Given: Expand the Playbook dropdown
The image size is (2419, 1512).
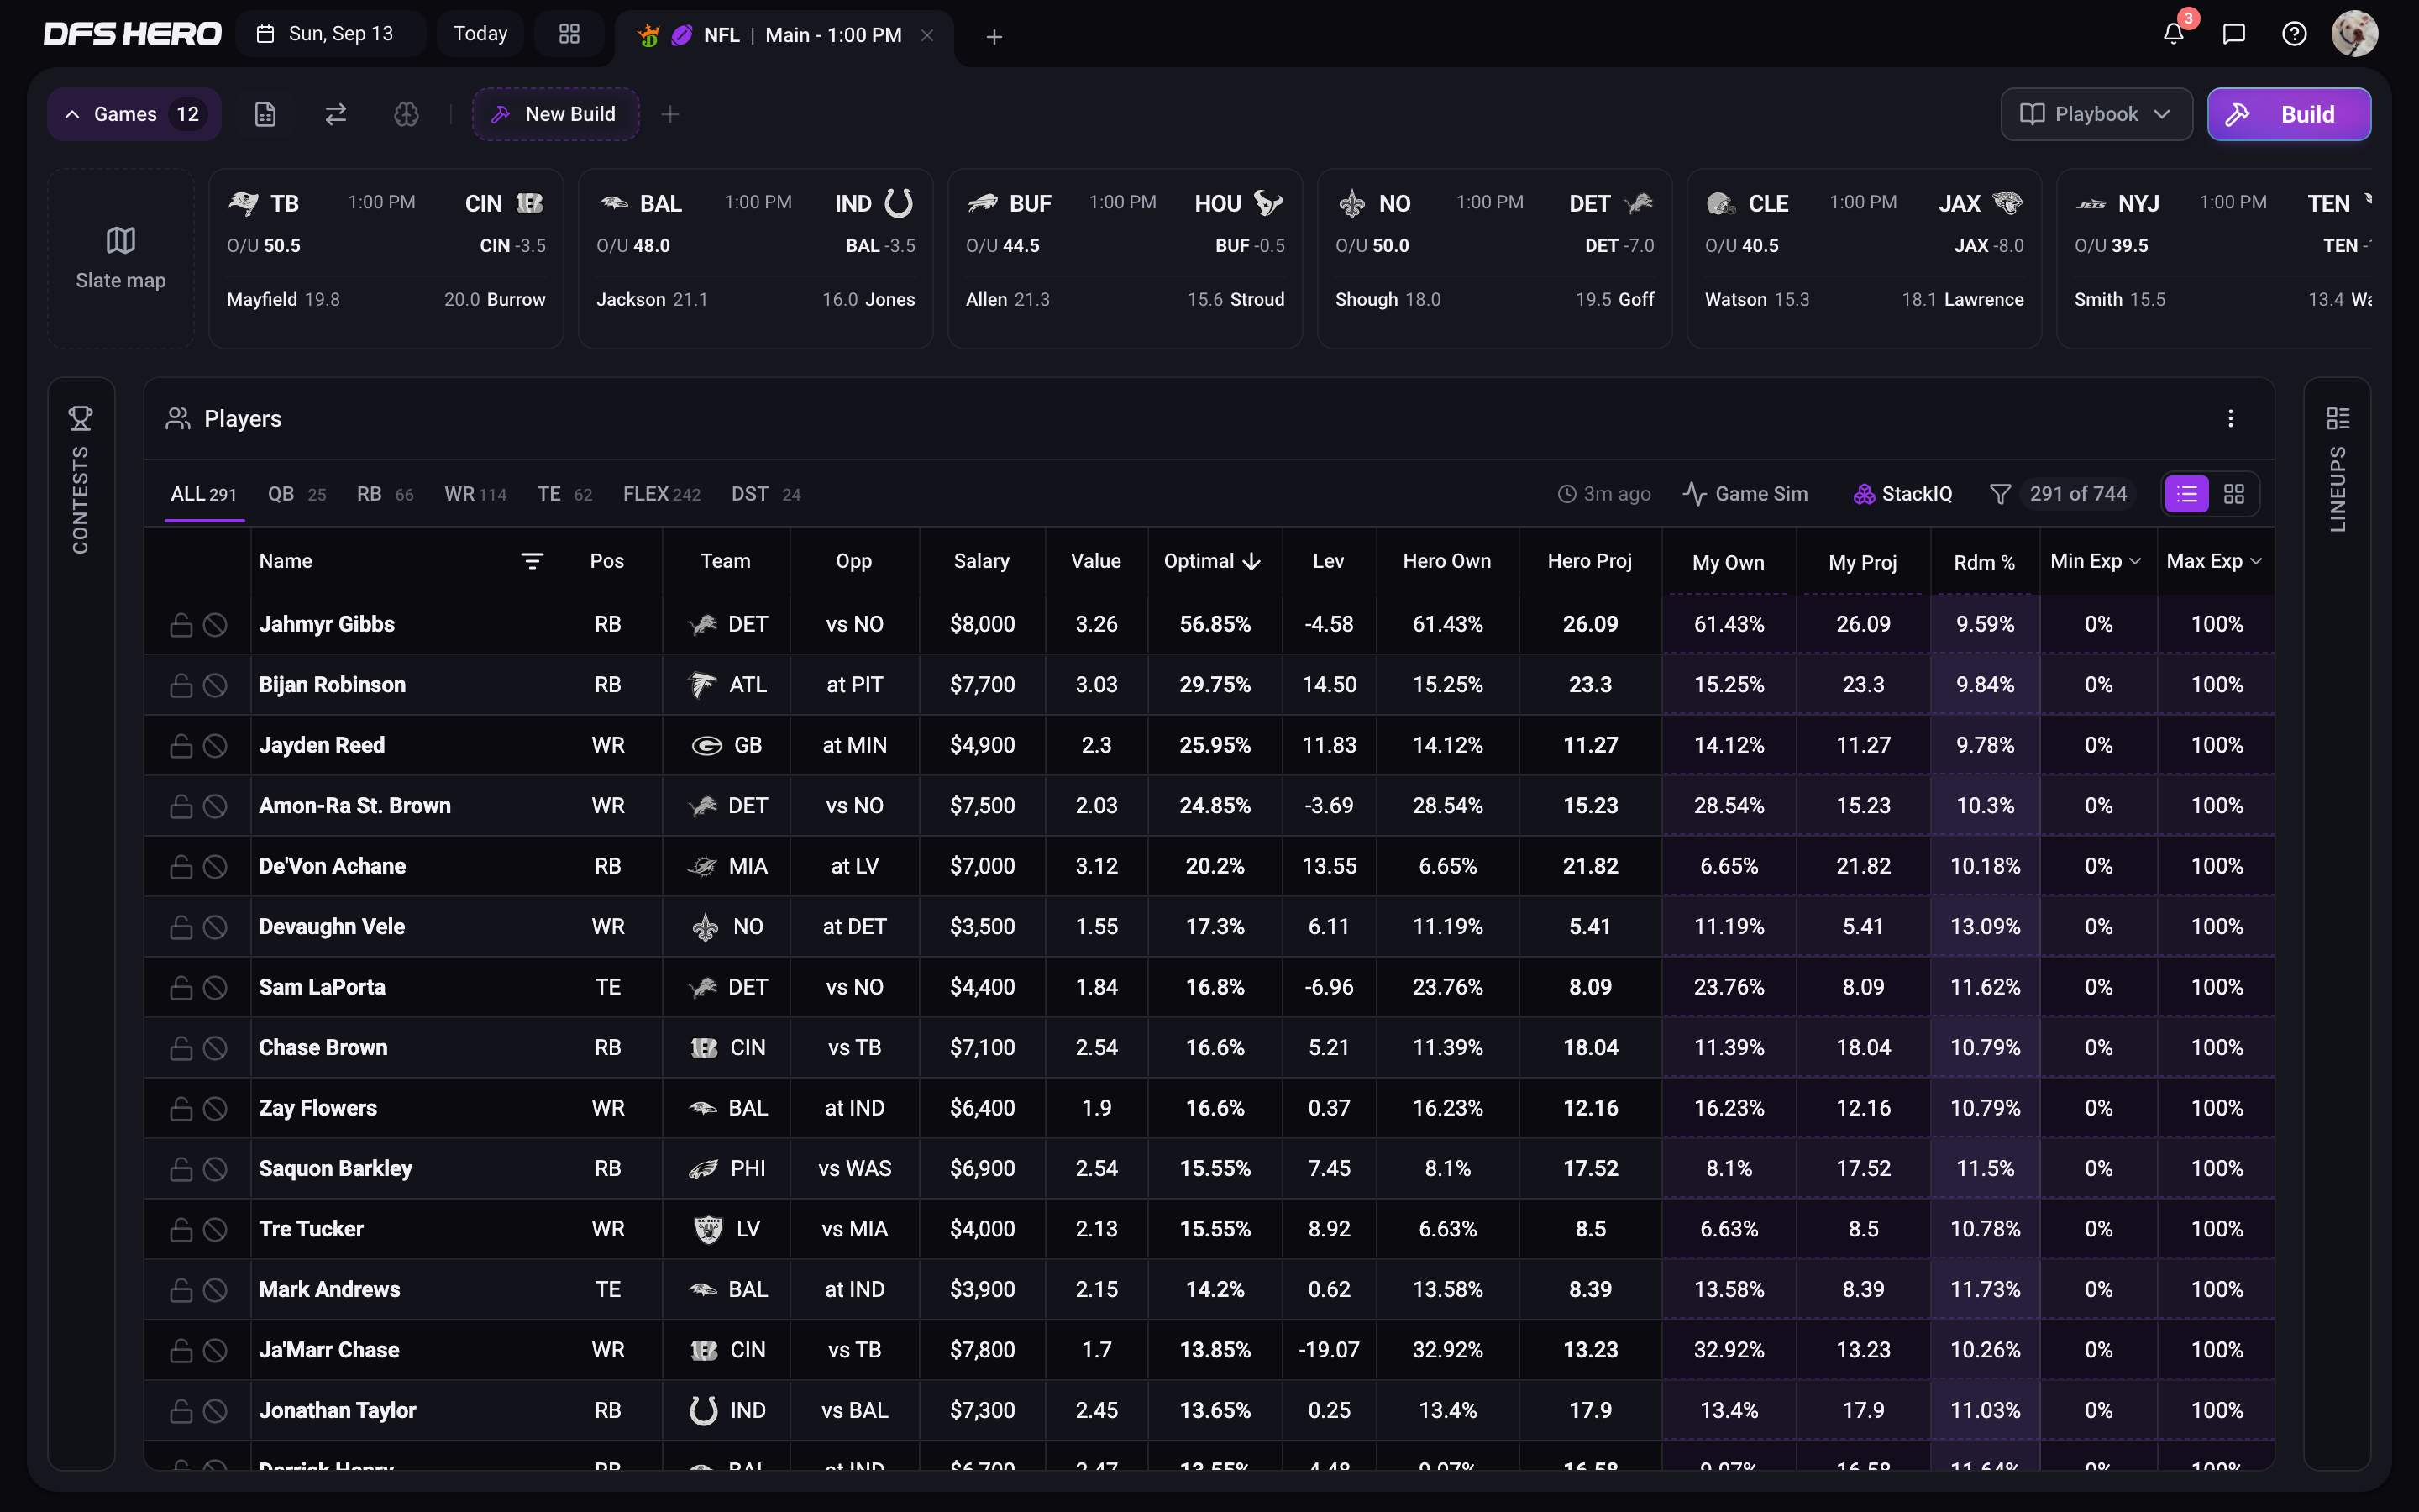Looking at the screenshot, I should click(x=2096, y=114).
